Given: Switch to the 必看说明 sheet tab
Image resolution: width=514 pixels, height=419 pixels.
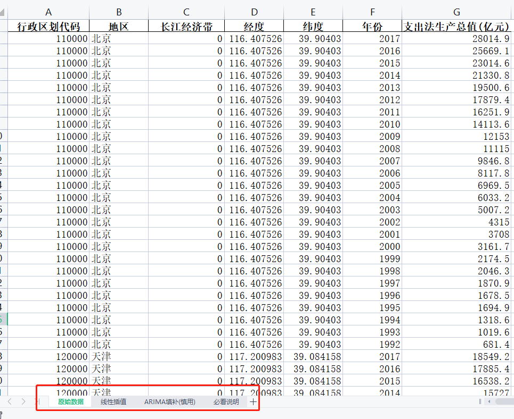Looking at the screenshot, I should 226,401.
